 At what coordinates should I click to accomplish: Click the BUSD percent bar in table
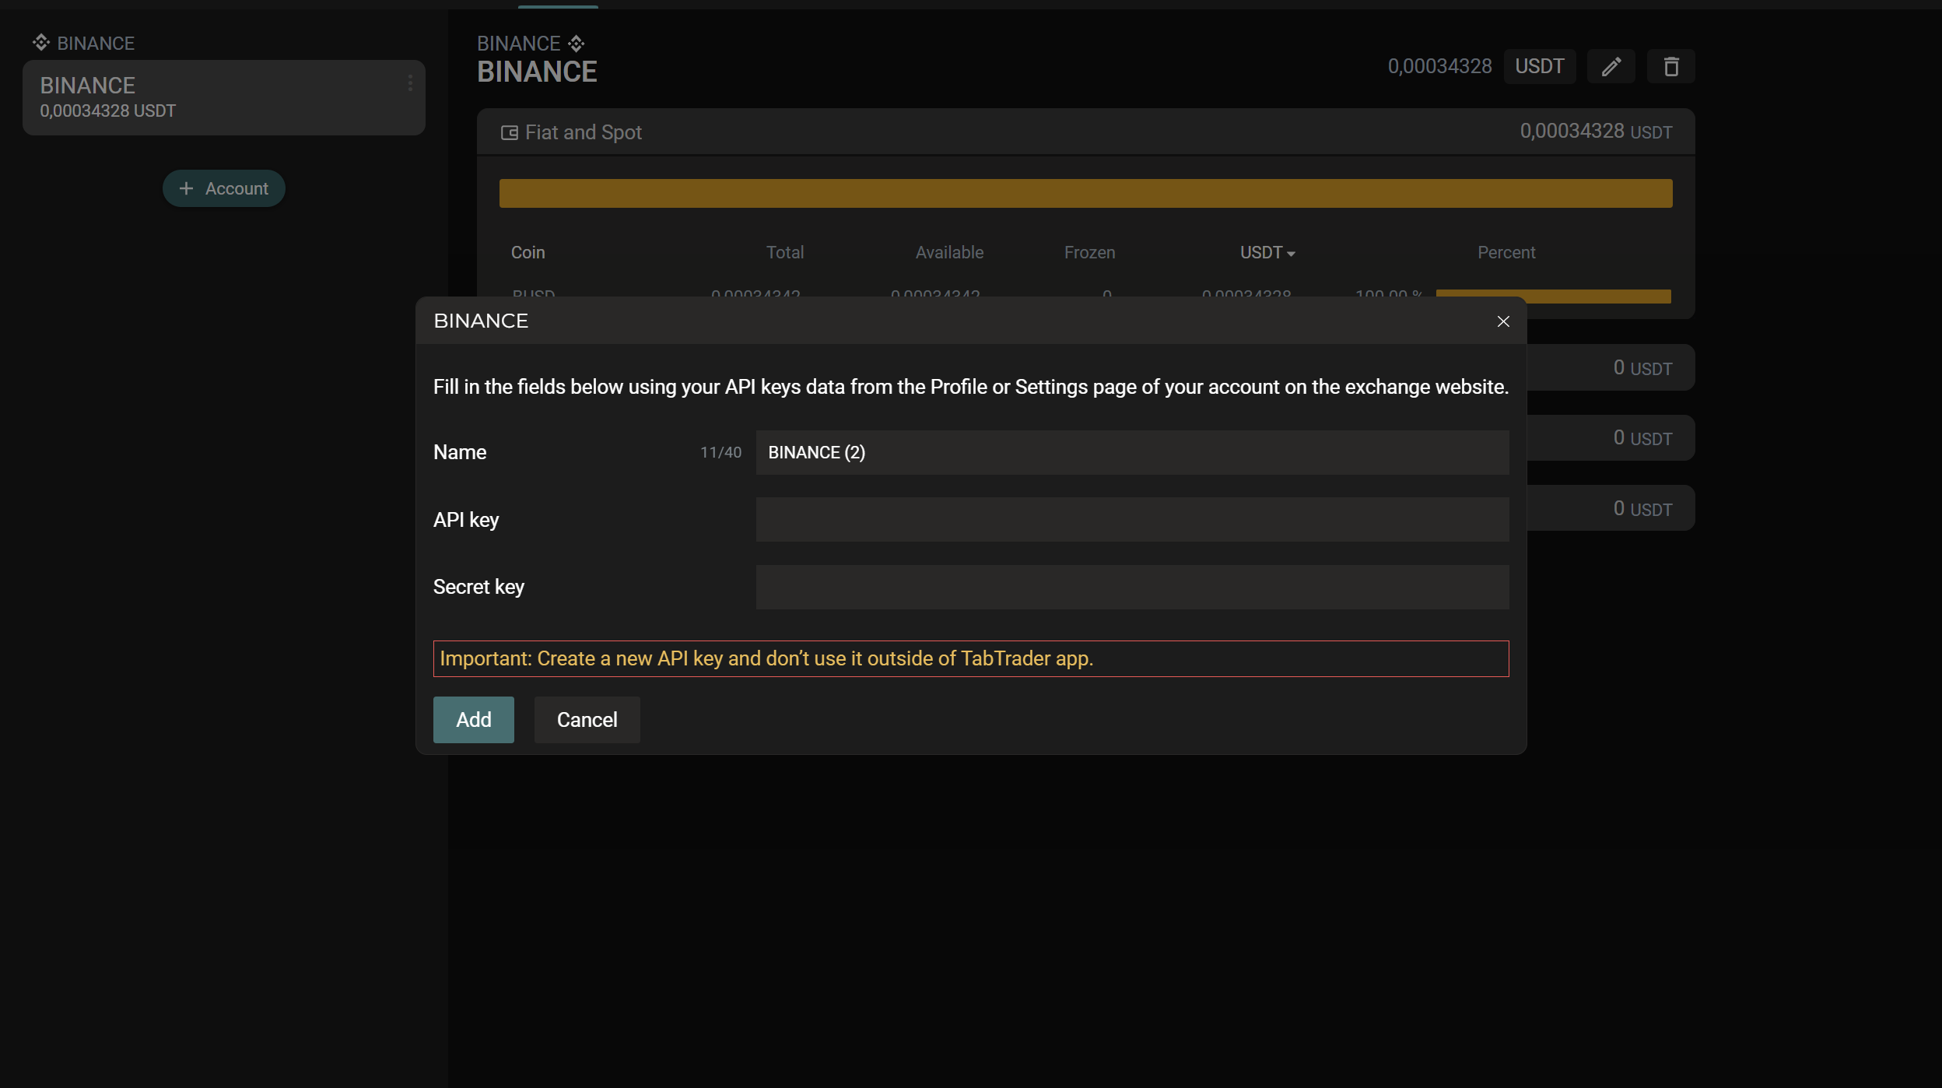[x=1554, y=296]
